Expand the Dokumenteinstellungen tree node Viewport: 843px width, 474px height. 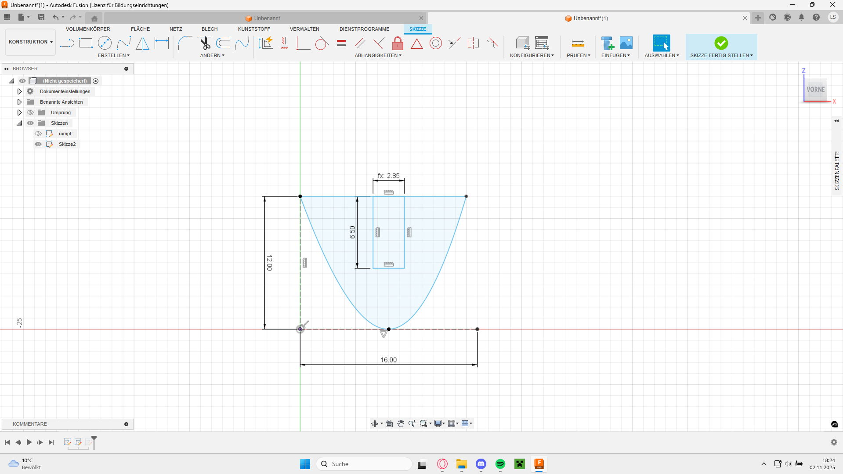[19, 91]
